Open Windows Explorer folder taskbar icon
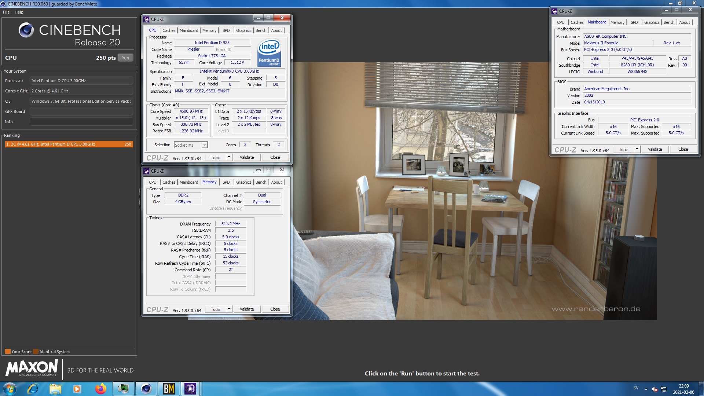 click(55, 389)
